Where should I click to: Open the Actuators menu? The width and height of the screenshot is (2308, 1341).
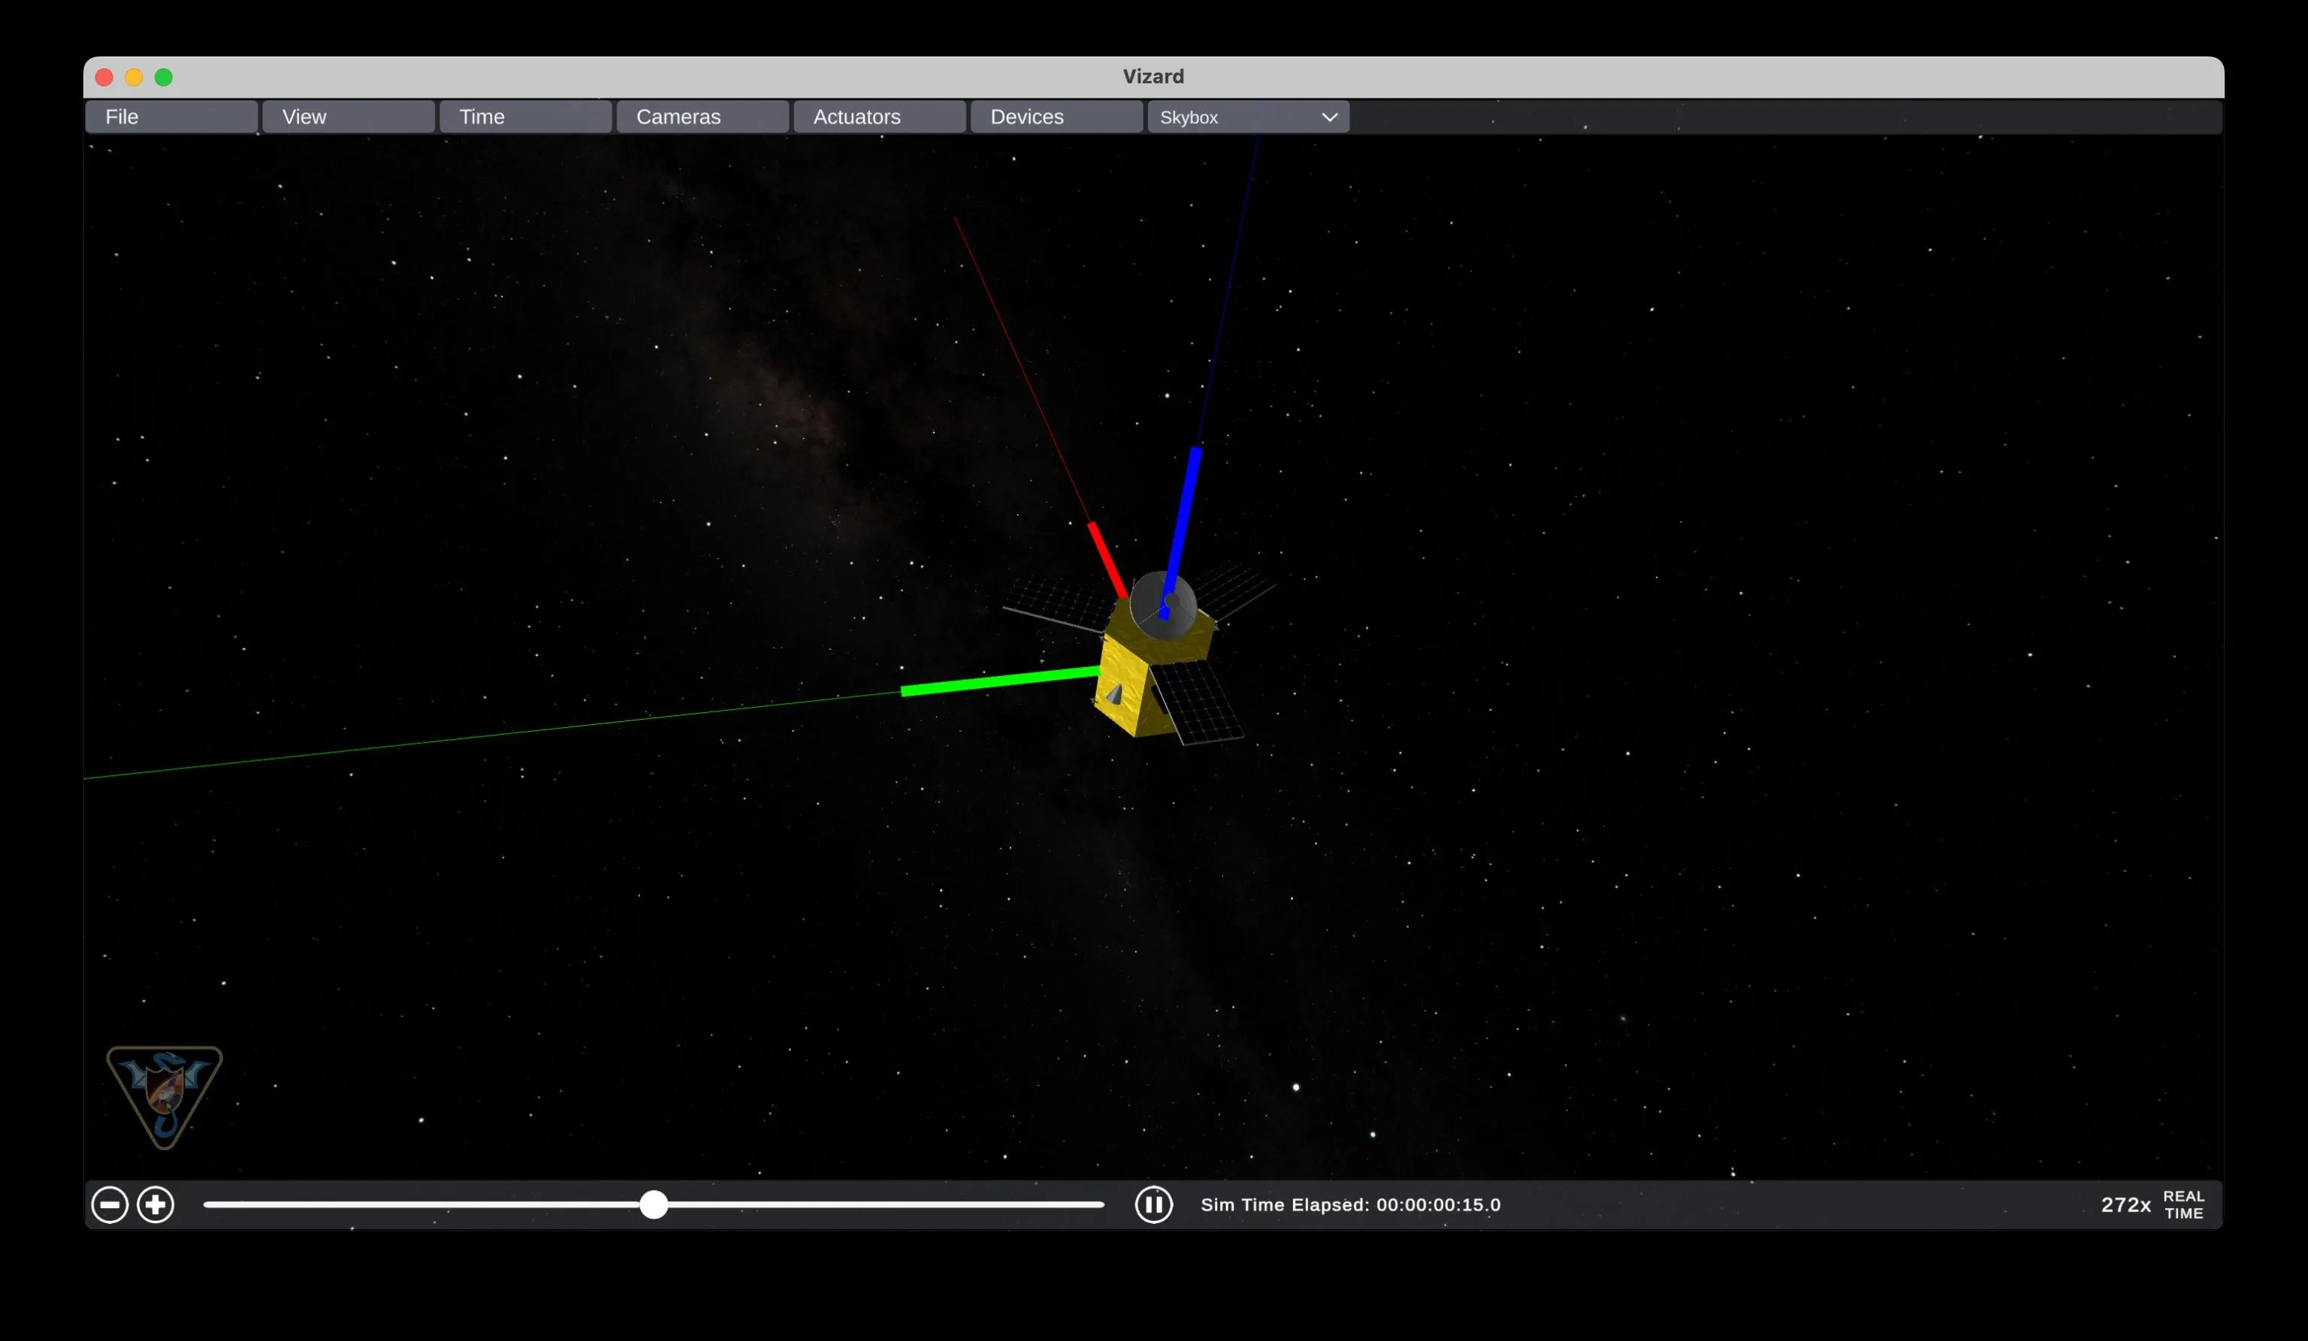tap(856, 116)
